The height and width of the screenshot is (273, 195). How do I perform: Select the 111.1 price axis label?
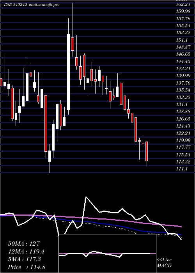pos(182,169)
